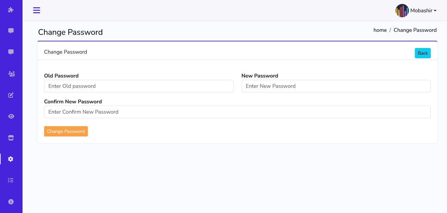Screen dimensions: 447x213
Task: Click the user profile avatar image
Action: pos(402,11)
